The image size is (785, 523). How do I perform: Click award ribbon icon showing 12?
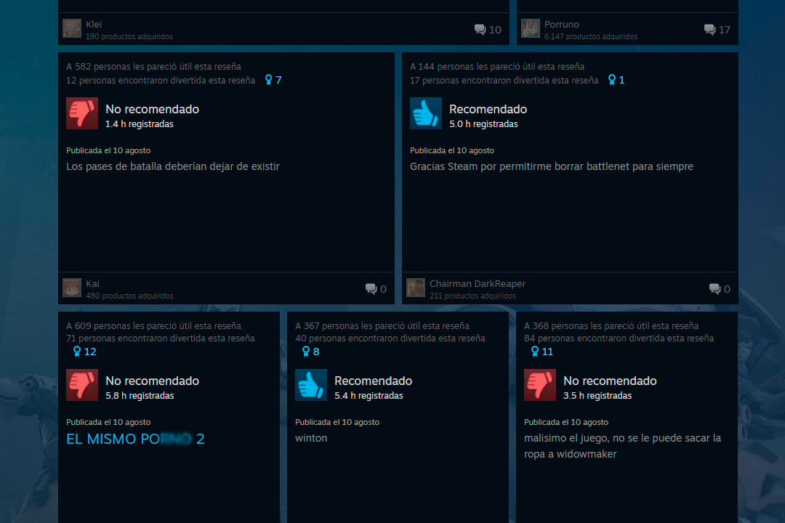tap(77, 352)
